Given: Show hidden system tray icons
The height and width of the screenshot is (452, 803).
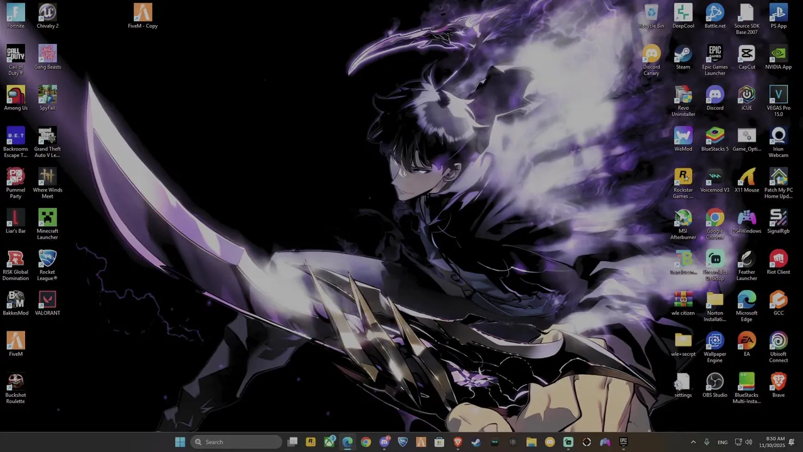Looking at the screenshot, I should click(693, 442).
